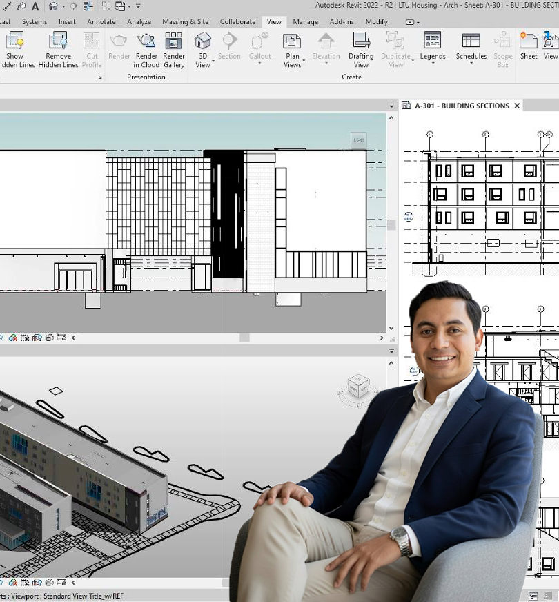Select the Cut Profile tool
This screenshot has height=602, width=559.
click(91, 48)
